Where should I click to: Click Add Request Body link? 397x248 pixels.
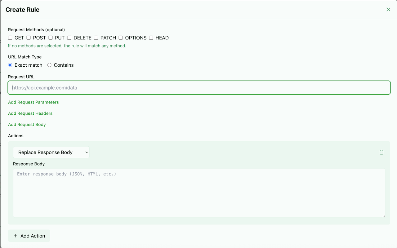point(27,124)
